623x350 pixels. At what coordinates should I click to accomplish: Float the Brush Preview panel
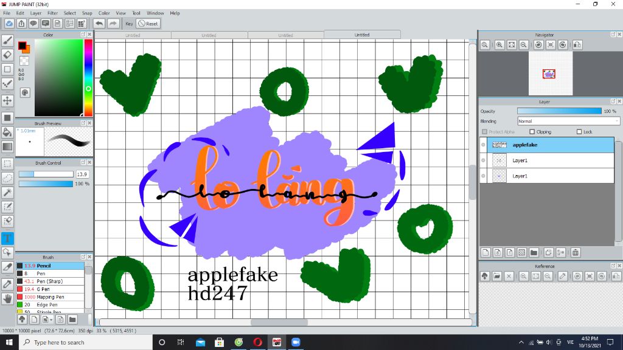(x=83, y=123)
